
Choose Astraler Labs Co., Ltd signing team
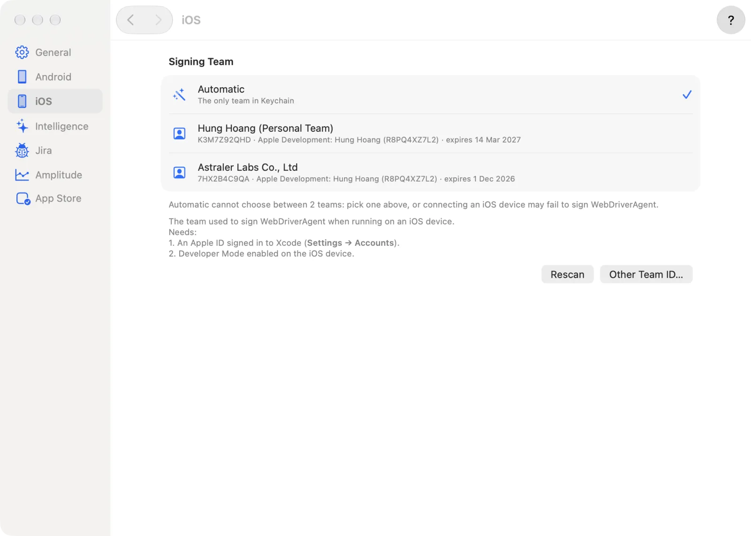point(430,173)
